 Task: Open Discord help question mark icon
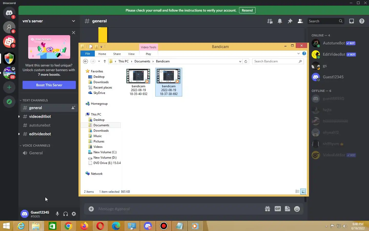tap(362, 21)
